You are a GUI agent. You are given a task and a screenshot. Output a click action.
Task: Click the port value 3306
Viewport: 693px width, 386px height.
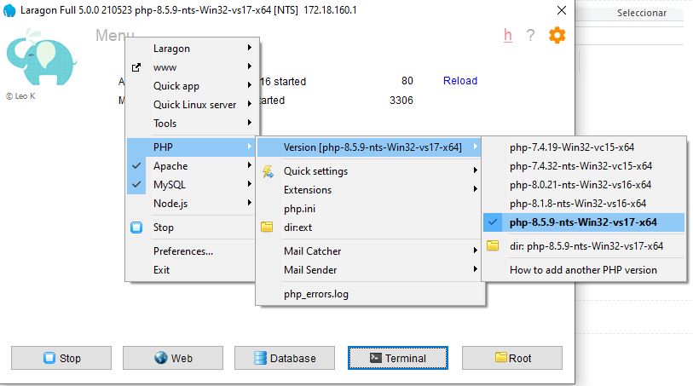click(x=401, y=101)
